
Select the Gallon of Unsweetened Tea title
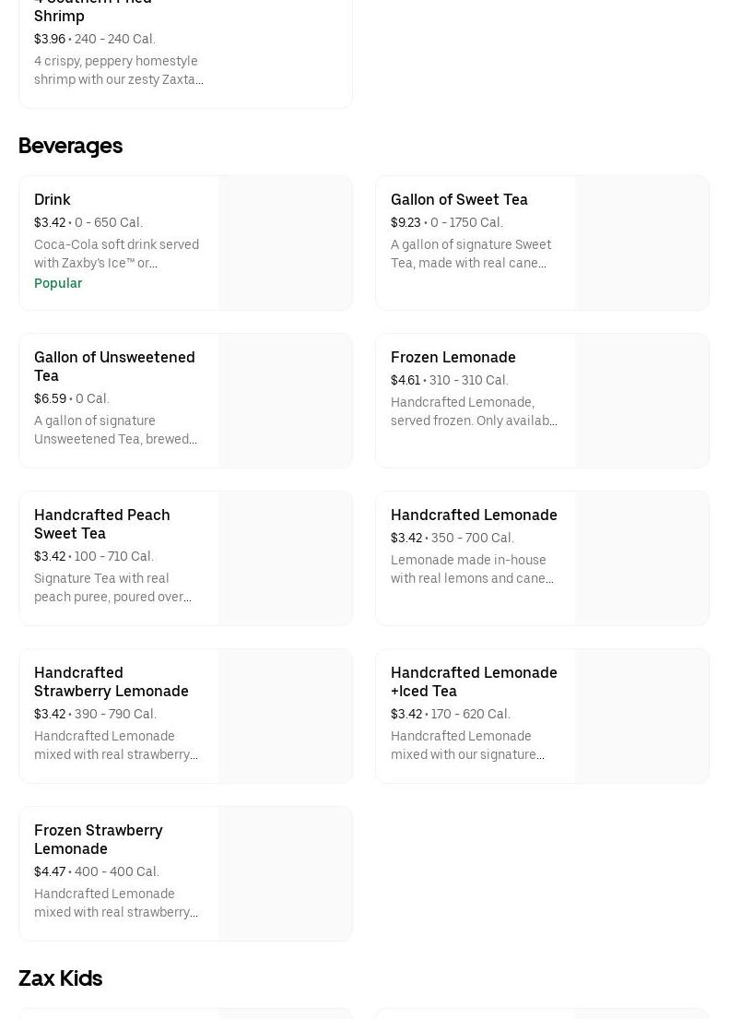click(114, 366)
